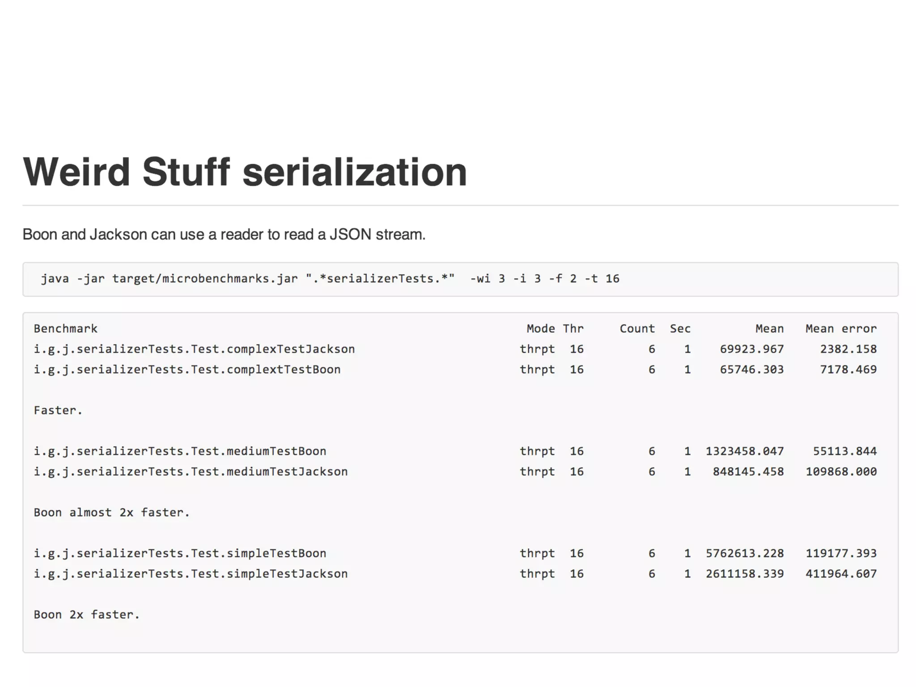
Task: Select the simpleTestJackson benchmark row name
Action: click(191, 574)
